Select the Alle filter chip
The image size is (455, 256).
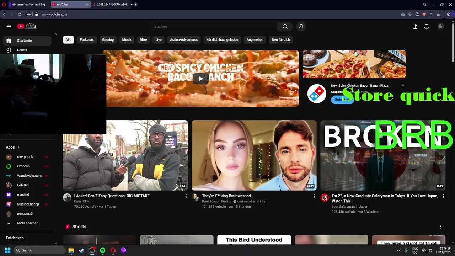[x=68, y=39]
